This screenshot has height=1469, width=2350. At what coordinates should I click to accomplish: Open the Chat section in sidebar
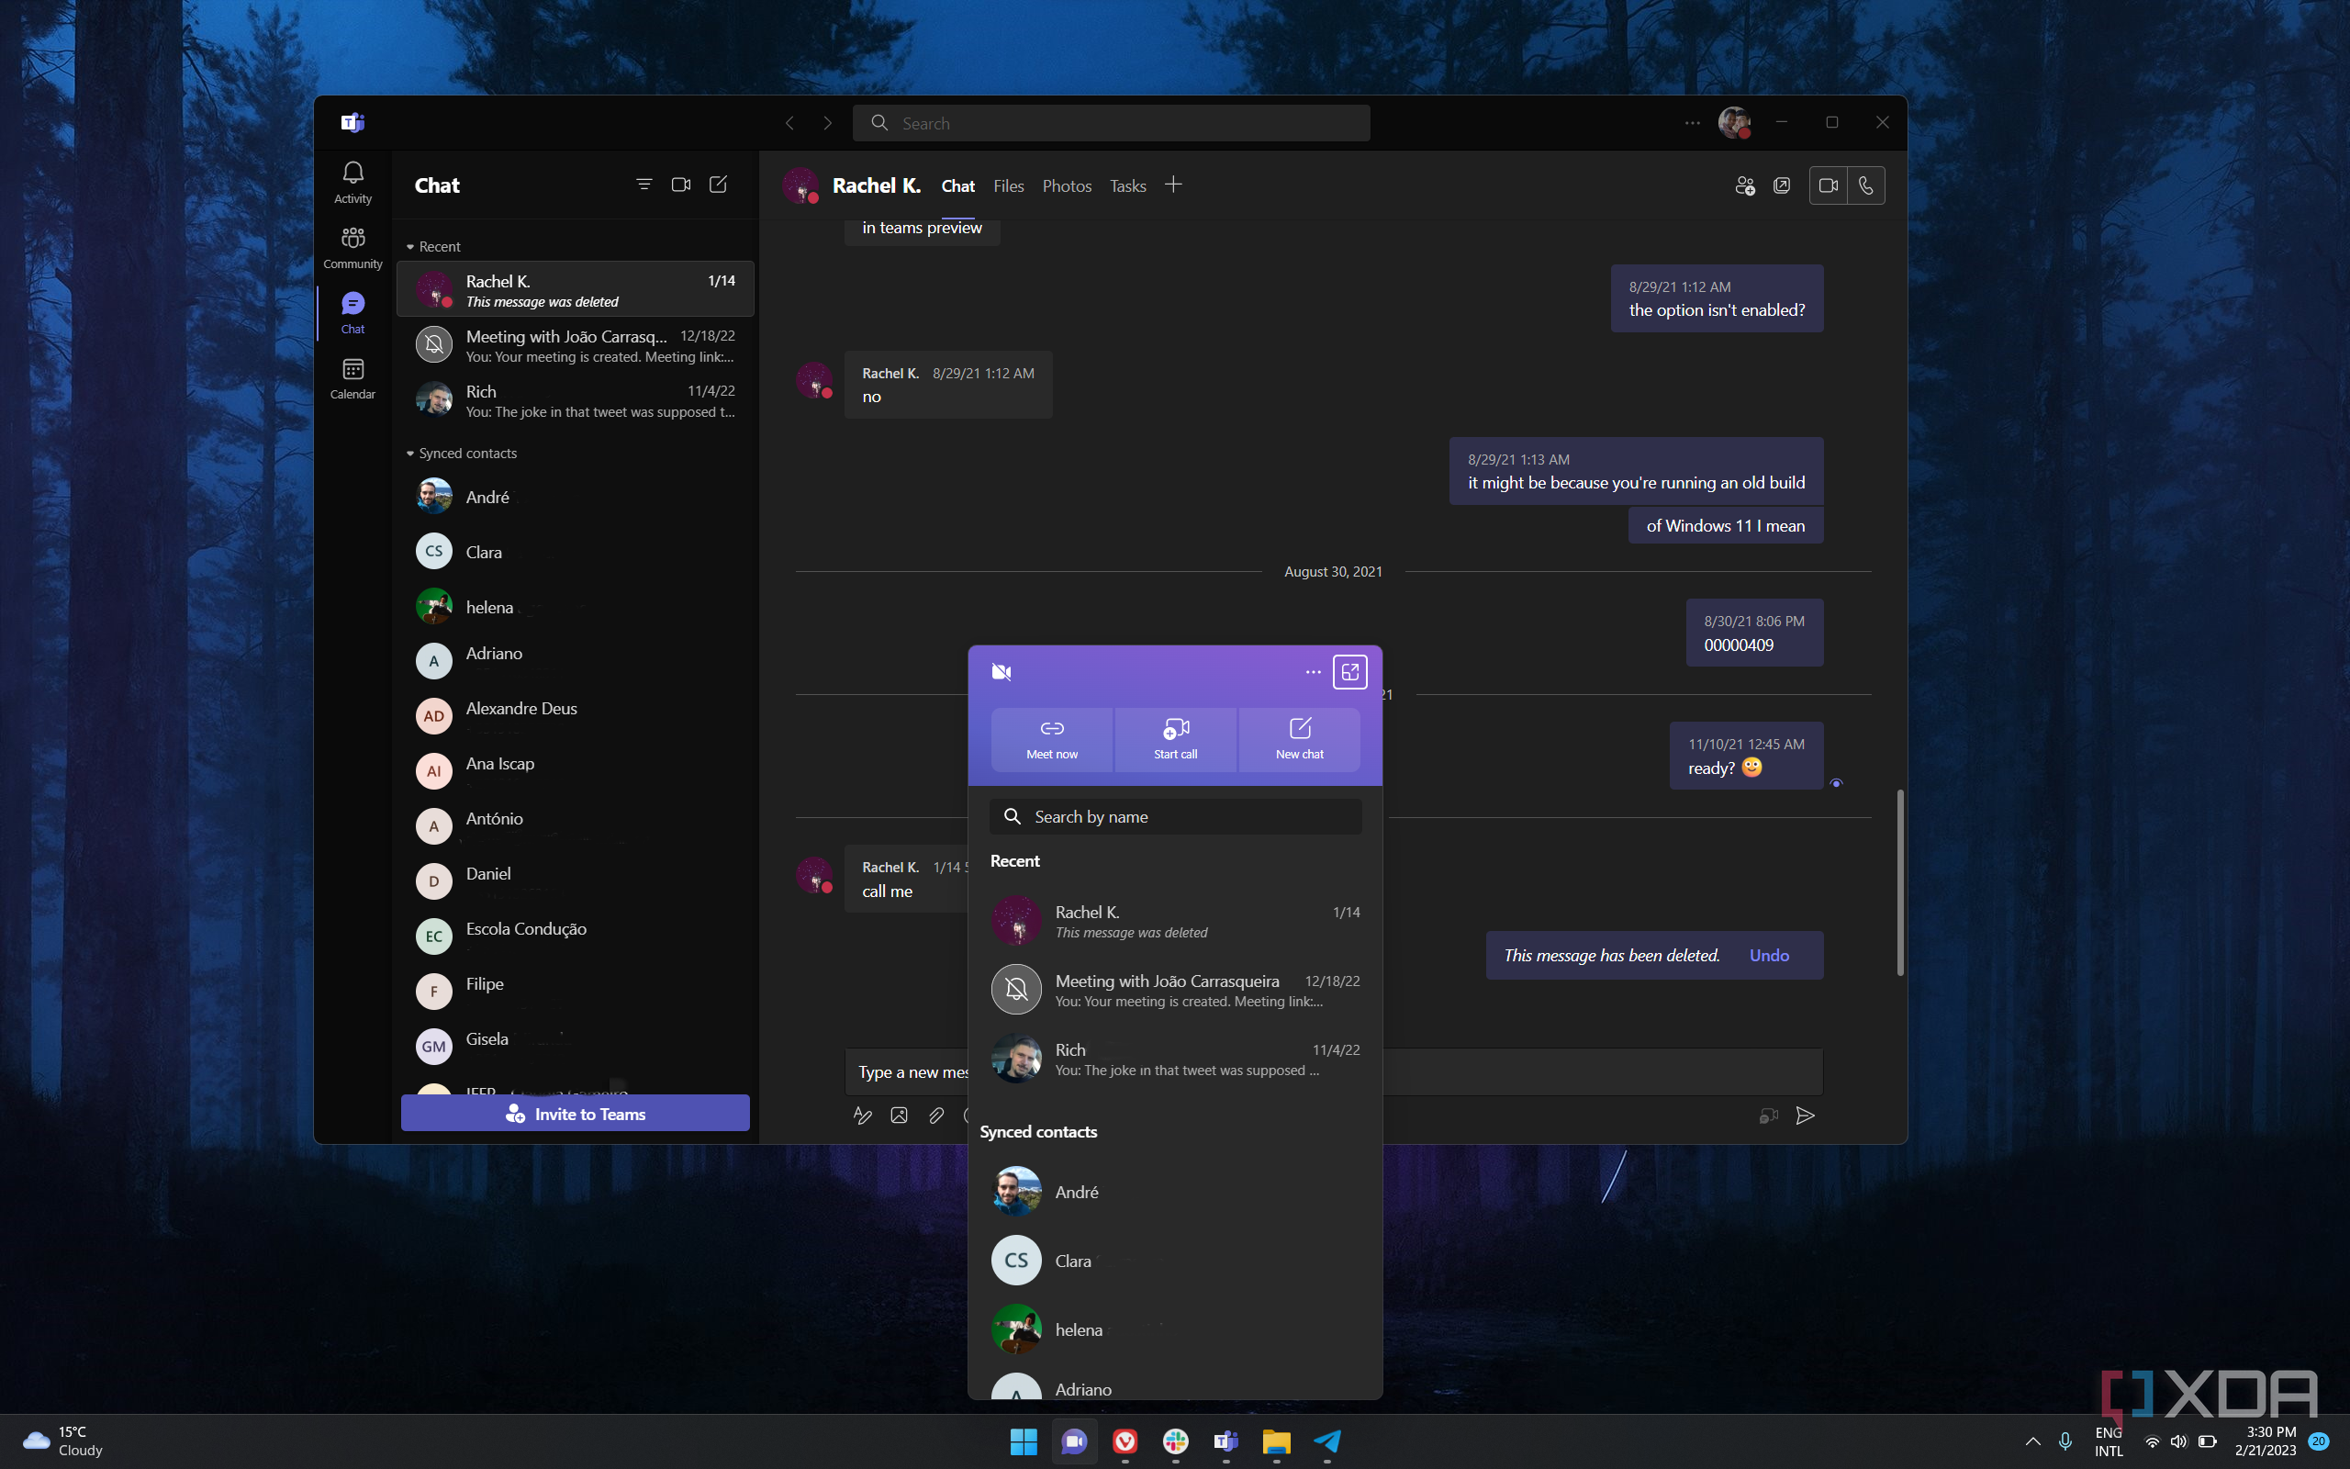(352, 313)
